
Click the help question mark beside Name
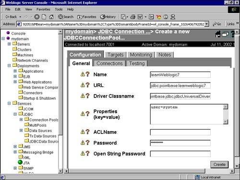click(87, 74)
